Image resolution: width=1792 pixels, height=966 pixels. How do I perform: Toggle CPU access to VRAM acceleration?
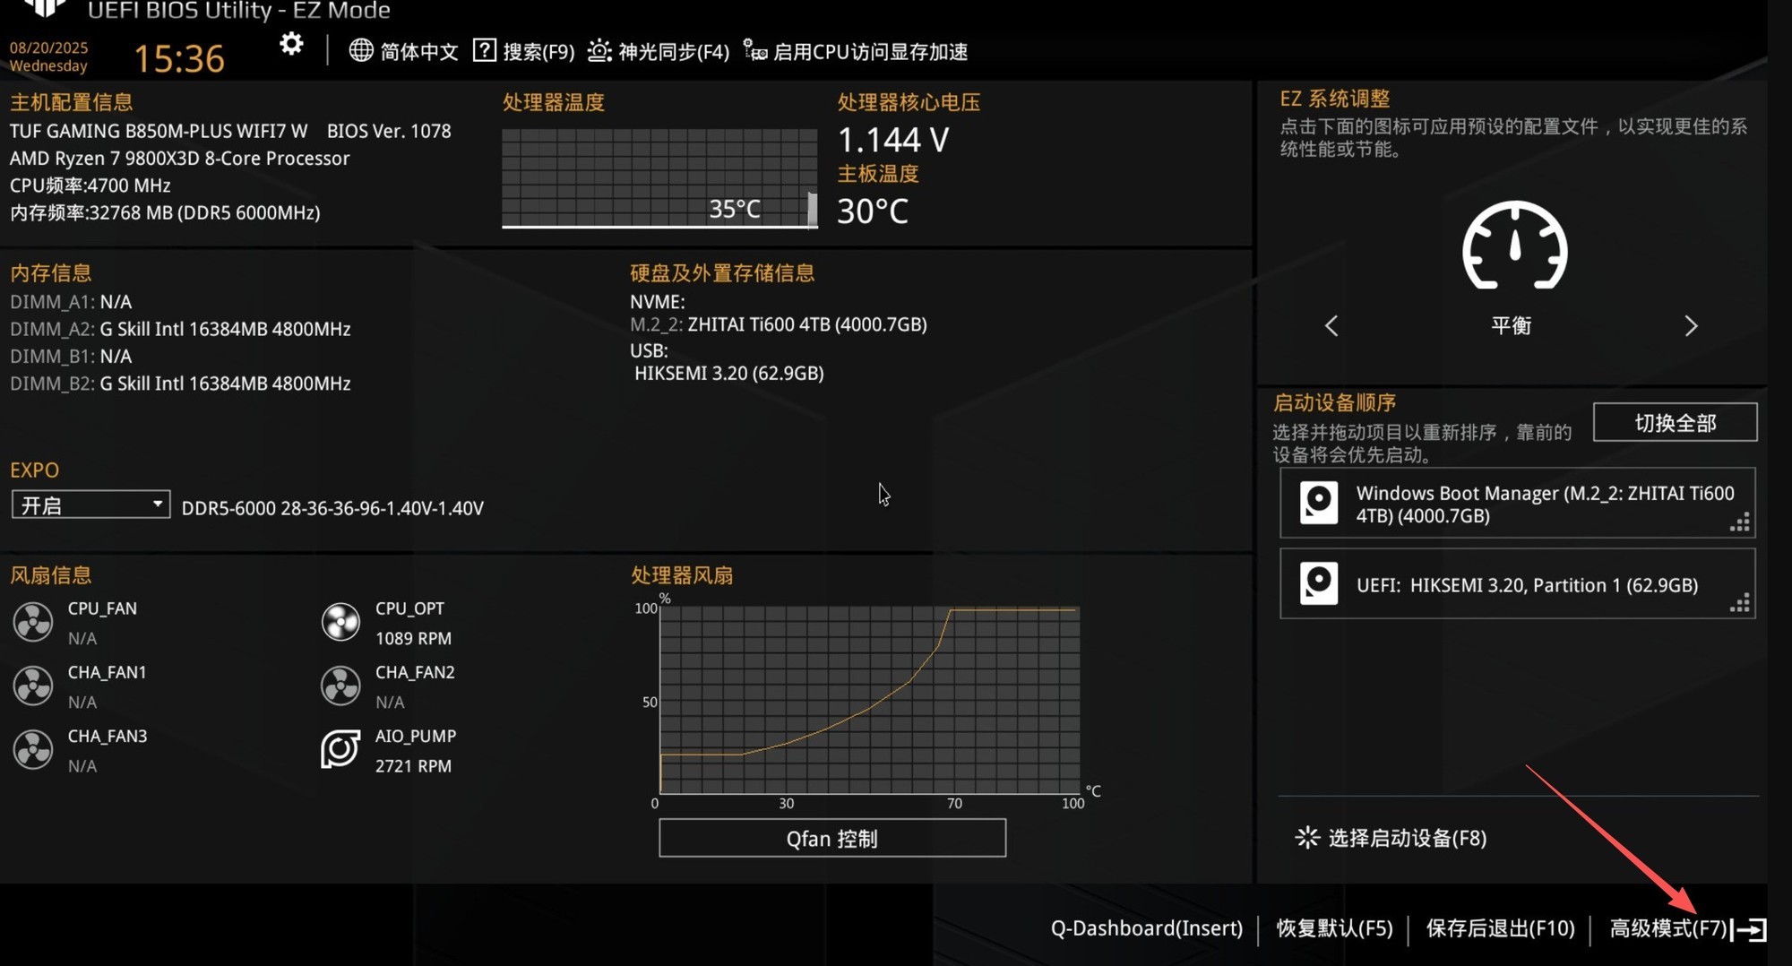[x=857, y=52]
